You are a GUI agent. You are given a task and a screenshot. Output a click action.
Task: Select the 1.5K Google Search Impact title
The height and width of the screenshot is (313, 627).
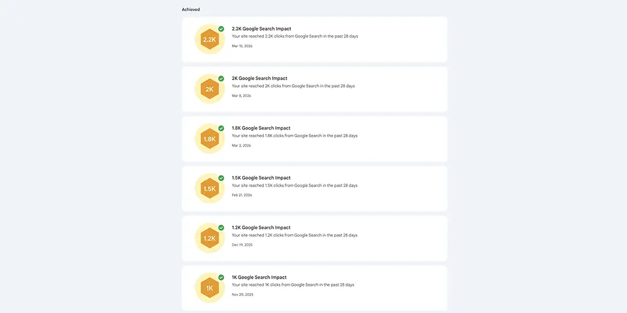(261, 178)
